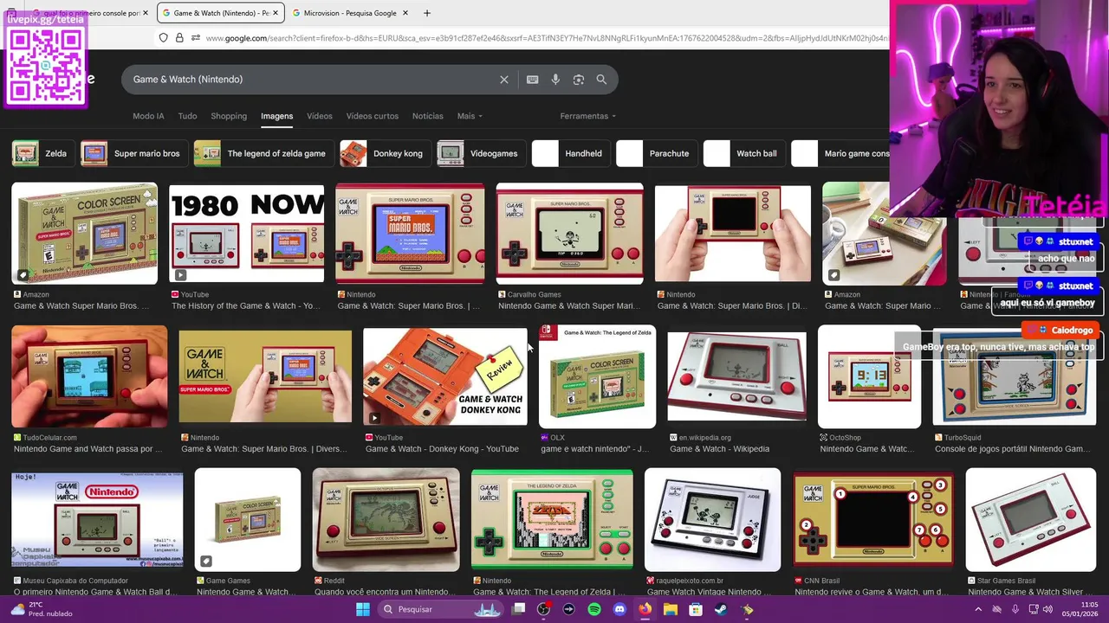Select the Imagens results tab
1109x623 pixels.
click(277, 116)
